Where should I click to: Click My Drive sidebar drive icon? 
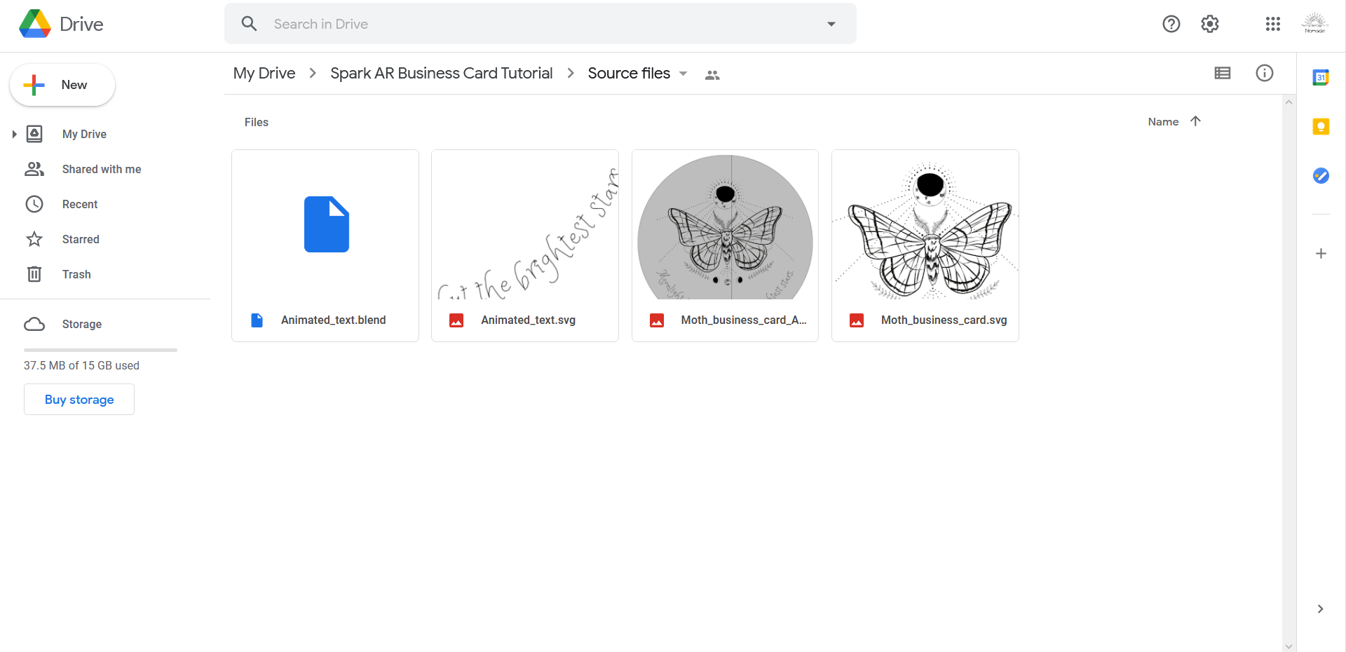[34, 134]
